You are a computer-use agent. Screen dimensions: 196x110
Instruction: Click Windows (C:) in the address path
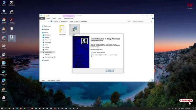click(x=64, y=21)
